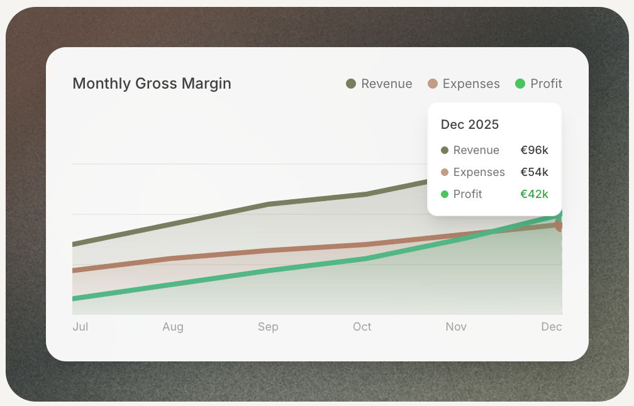Click the €54k Expenses value in tooltip
Screen dimensions: 634x406
(x=534, y=172)
